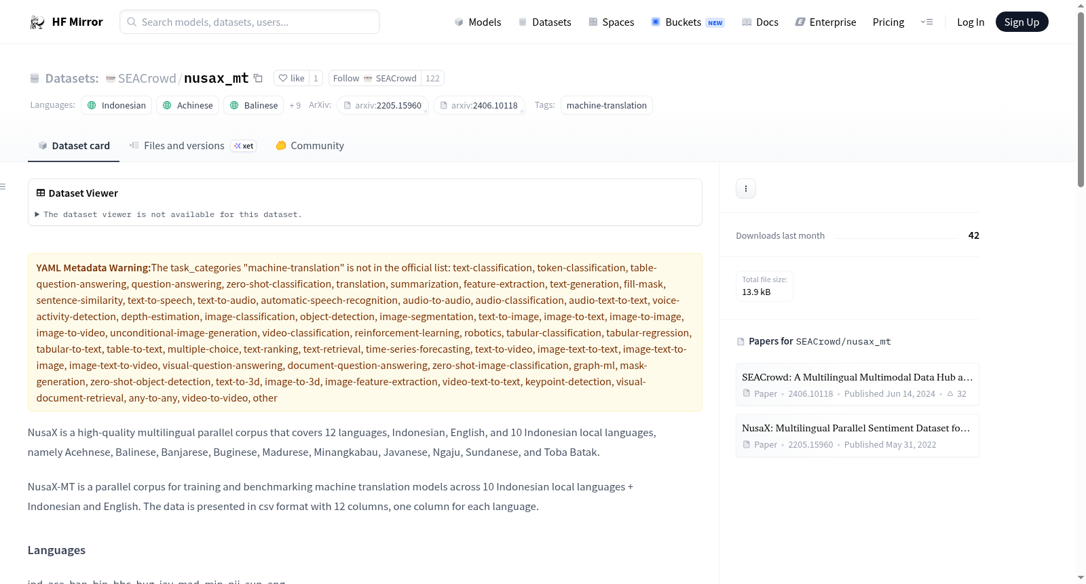Select the Balinese language tag
The image size is (1086, 584).
tap(253, 105)
